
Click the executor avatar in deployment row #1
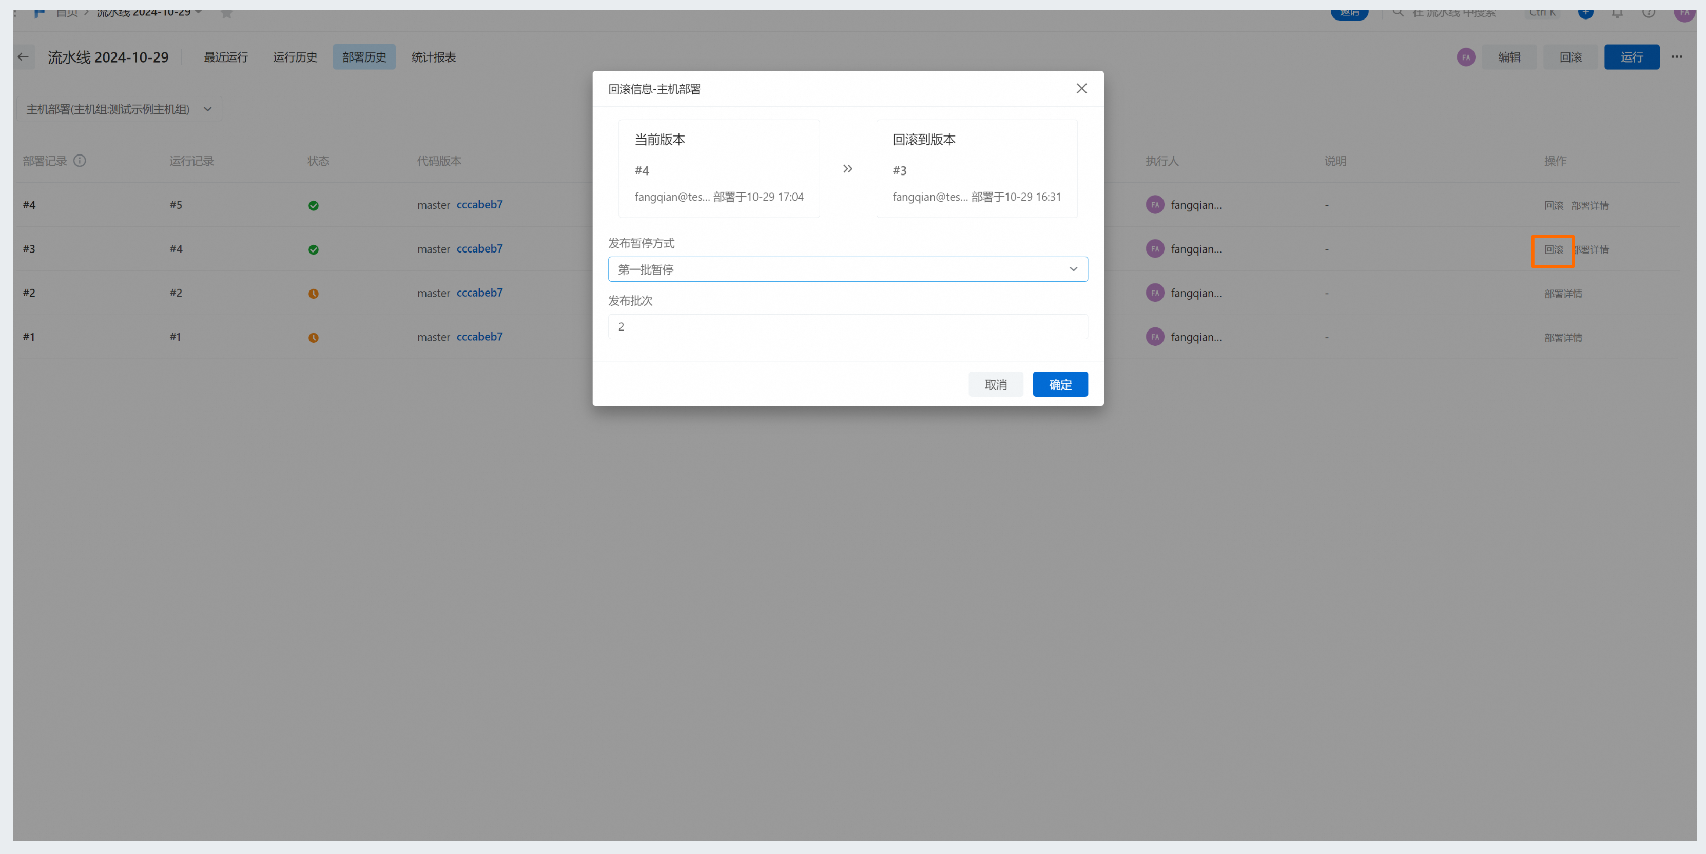[x=1155, y=337]
